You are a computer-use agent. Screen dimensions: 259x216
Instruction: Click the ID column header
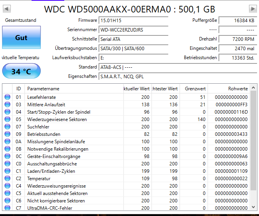(19, 89)
